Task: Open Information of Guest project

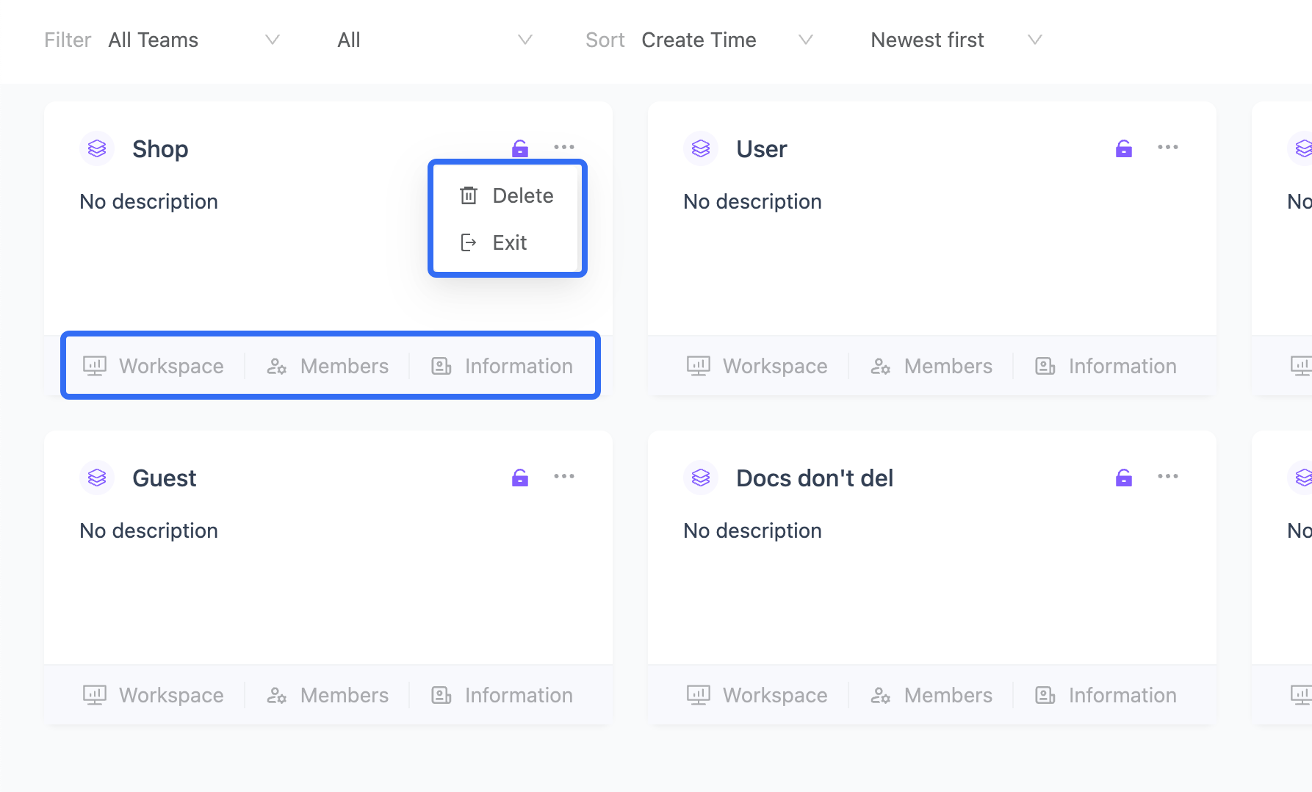Action: pyautogui.click(x=502, y=695)
